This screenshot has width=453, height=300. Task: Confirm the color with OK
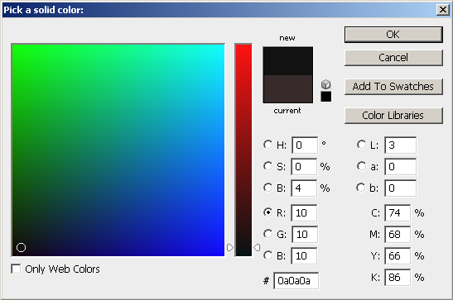pos(393,35)
